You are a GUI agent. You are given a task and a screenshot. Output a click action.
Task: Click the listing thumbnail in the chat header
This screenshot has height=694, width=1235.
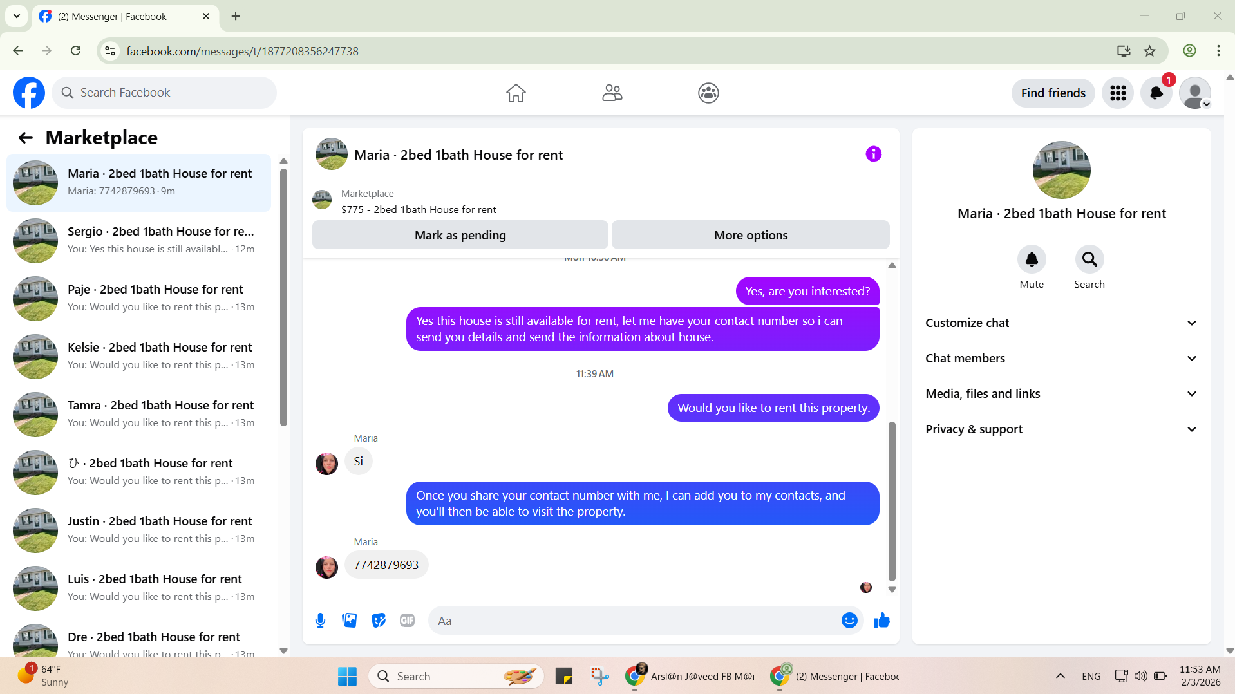pyautogui.click(x=332, y=155)
